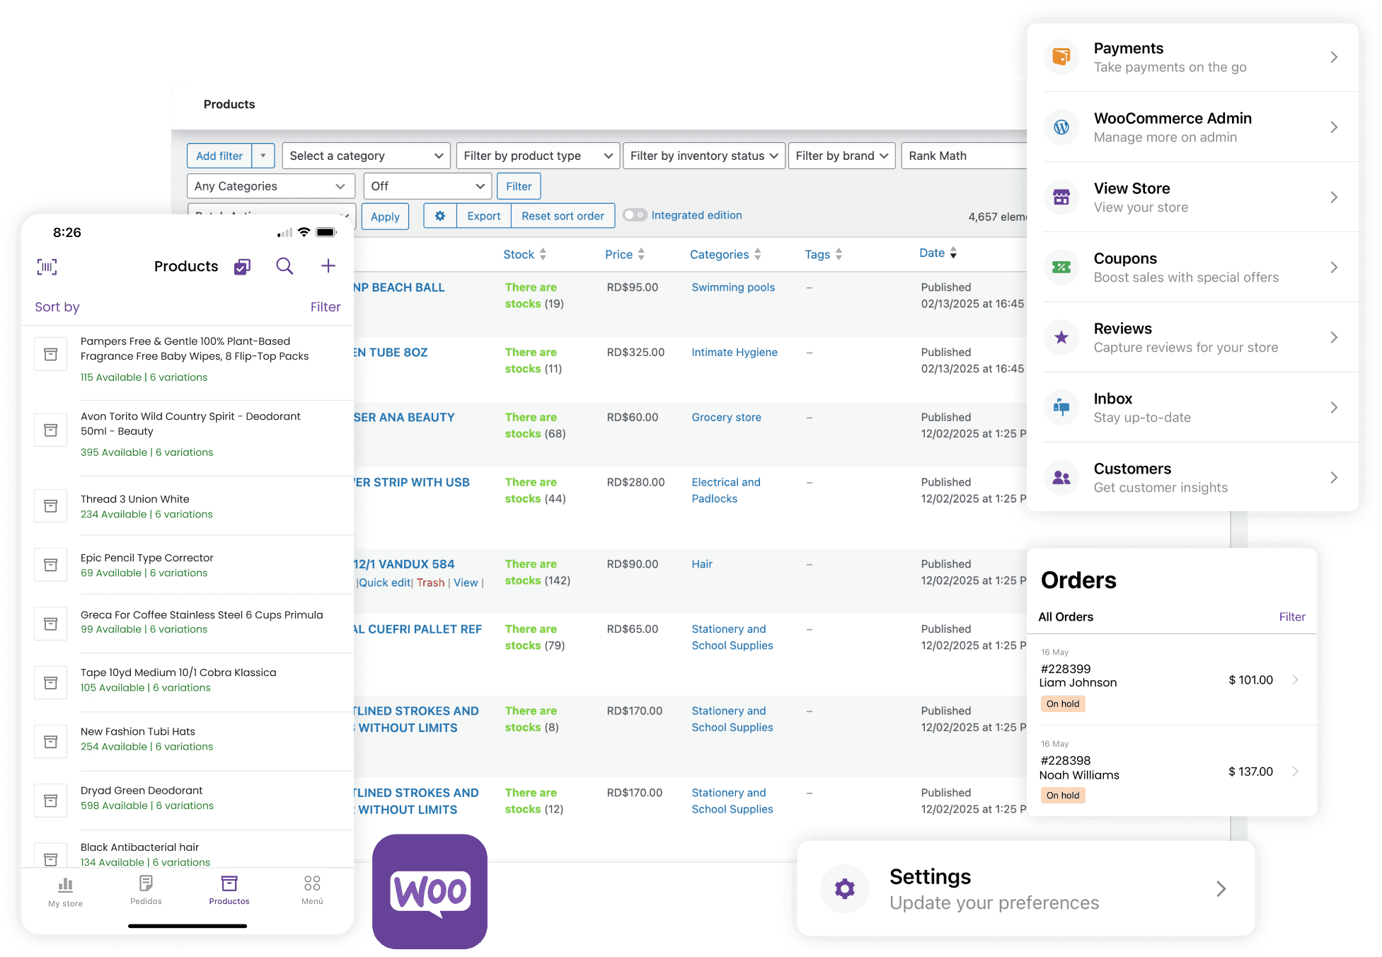The image size is (1382, 957).
Task: Expand the Add filter arrow menu
Action: pyautogui.click(x=263, y=156)
